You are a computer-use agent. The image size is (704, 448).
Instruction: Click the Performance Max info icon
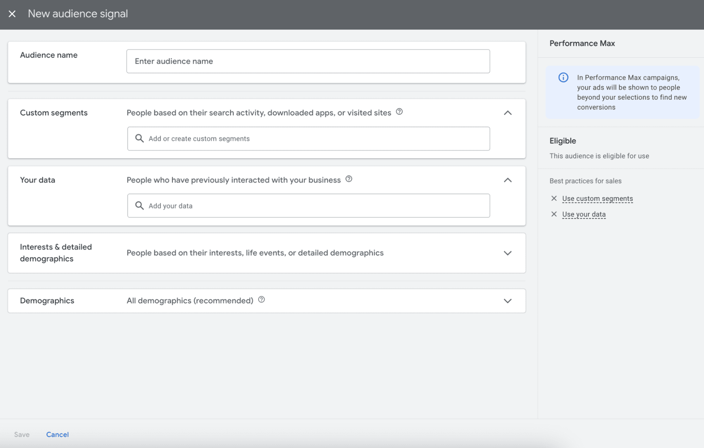click(x=563, y=77)
